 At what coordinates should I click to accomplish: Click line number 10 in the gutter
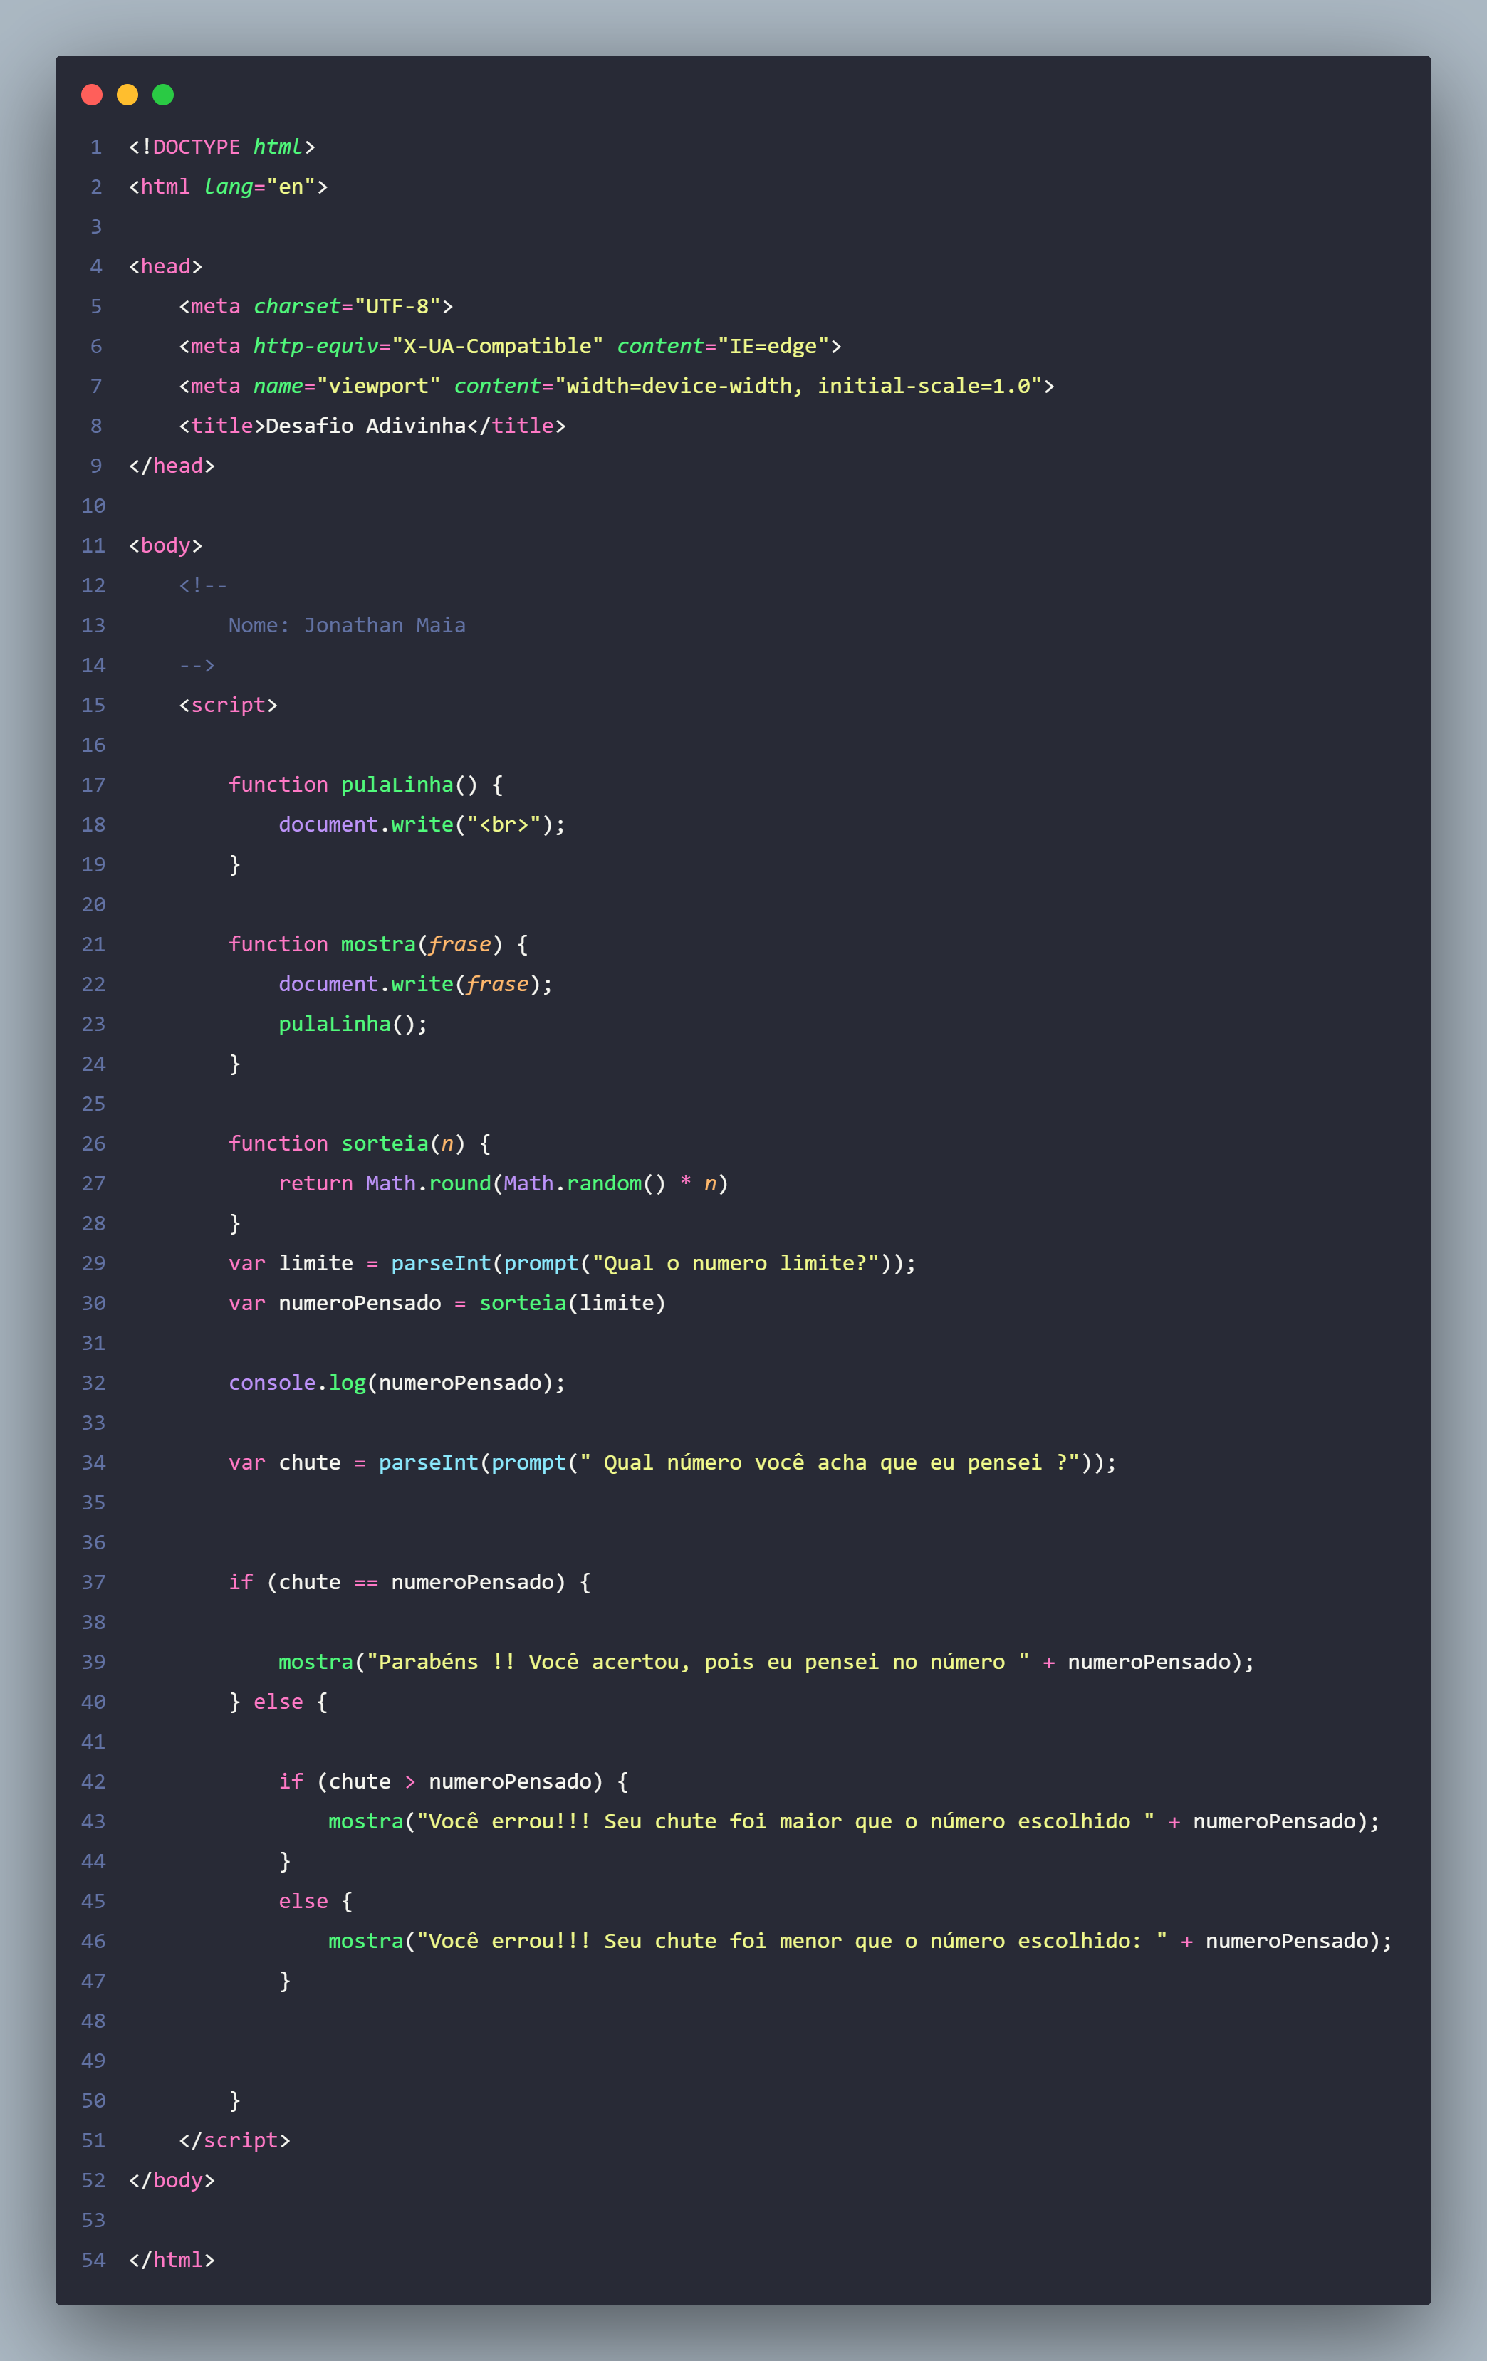tap(93, 506)
